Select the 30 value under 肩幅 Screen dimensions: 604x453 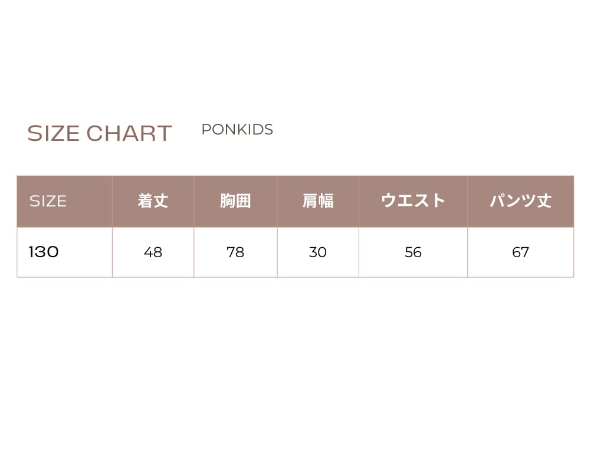point(318,252)
